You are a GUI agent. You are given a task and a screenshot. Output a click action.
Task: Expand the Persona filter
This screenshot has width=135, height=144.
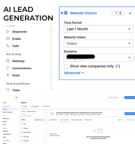click(x=33, y=128)
